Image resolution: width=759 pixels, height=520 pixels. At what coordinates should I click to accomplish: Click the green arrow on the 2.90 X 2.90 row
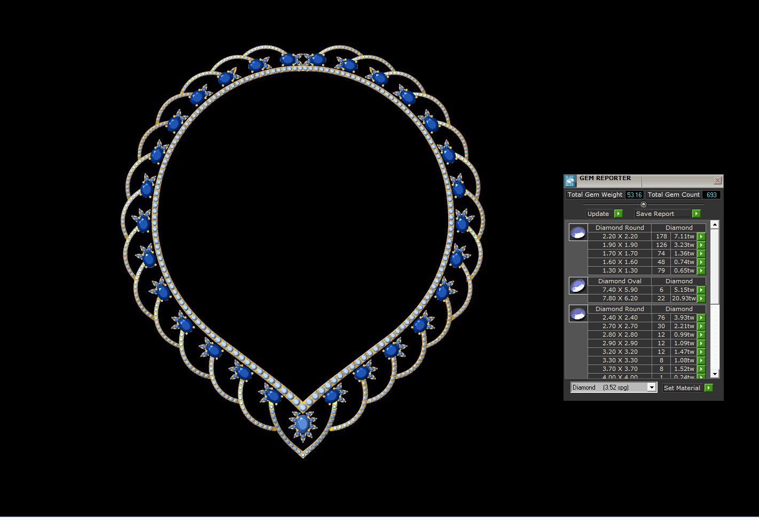pyautogui.click(x=701, y=343)
